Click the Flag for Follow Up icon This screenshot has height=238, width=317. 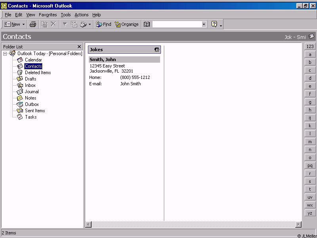[65, 24]
